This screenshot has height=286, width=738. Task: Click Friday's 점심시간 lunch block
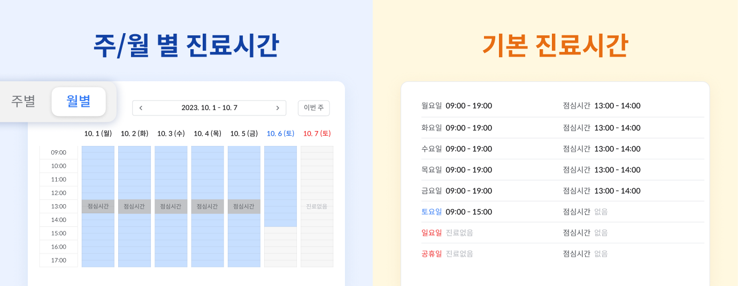pos(244,206)
